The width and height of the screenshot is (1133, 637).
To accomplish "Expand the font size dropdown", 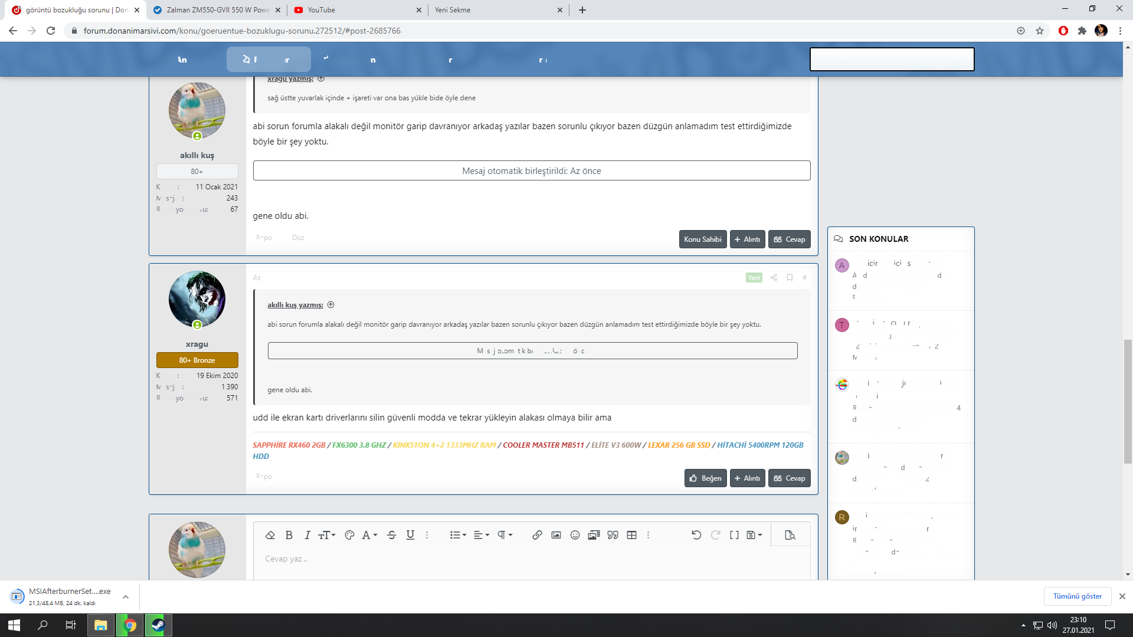I will pyautogui.click(x=327, y=535).
